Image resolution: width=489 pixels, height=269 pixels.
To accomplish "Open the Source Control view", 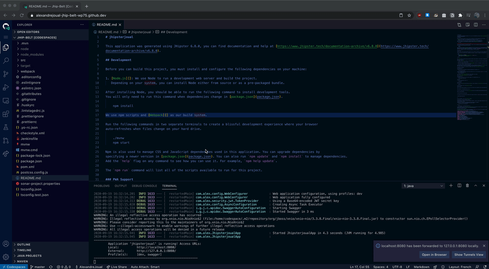I will (x=5, y=74).
